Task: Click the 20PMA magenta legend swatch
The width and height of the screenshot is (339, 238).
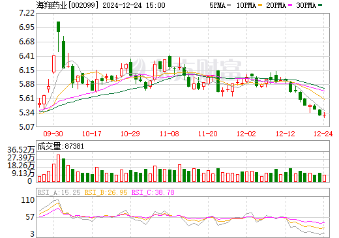Action: click(x=290, y=5)
